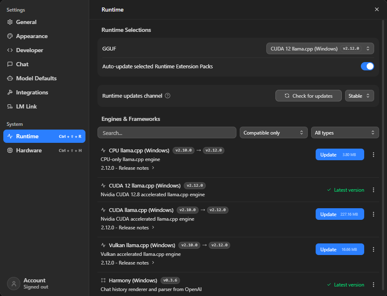Update Vulkan llama.cpp (16.66 MB)

point(340,250)
